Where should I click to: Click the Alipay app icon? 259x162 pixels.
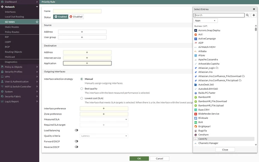[x=196, y=56]
